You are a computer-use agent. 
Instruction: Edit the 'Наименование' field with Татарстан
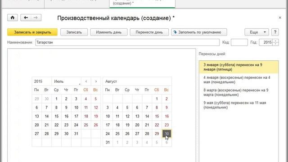tap(127, 42)
